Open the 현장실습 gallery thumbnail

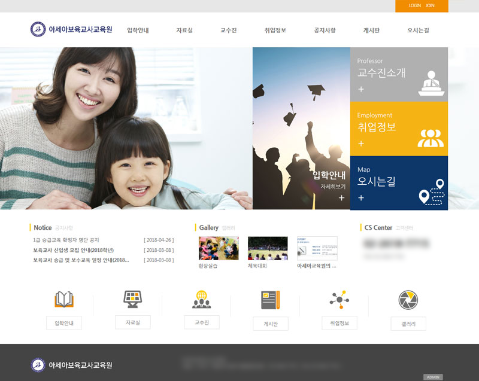pos(218,248)
